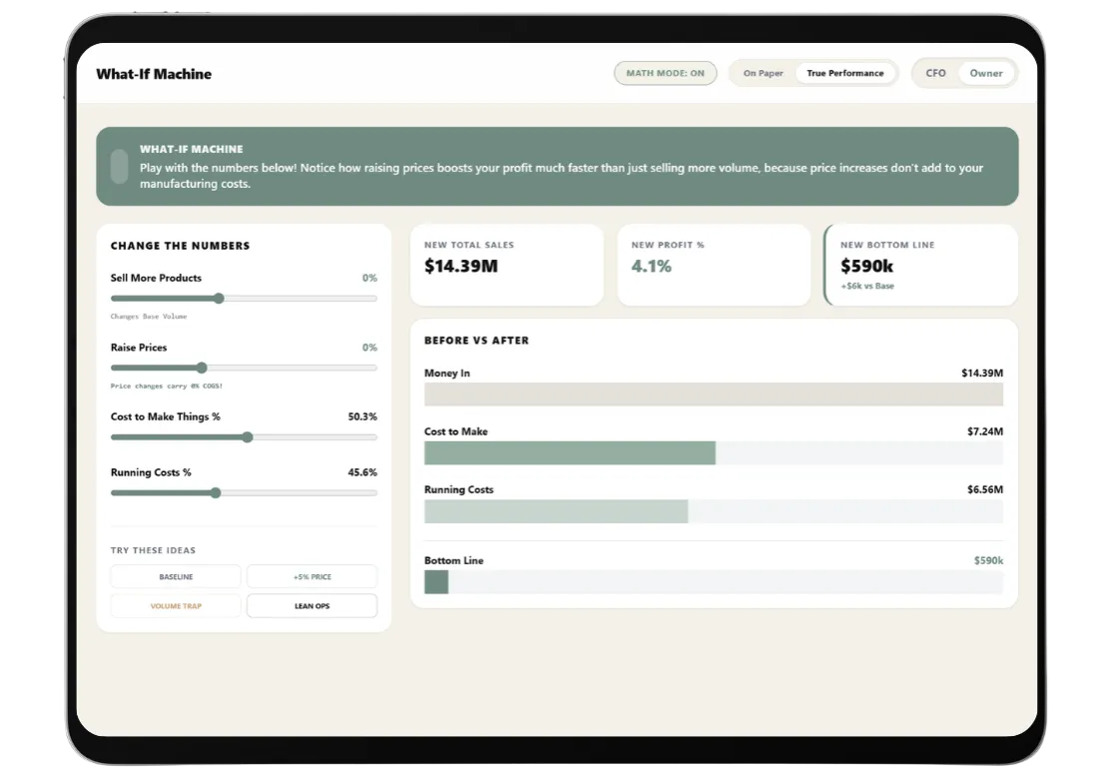
Task: Click the '+$6k vs Base' note
Action: [x=867, y=286]
